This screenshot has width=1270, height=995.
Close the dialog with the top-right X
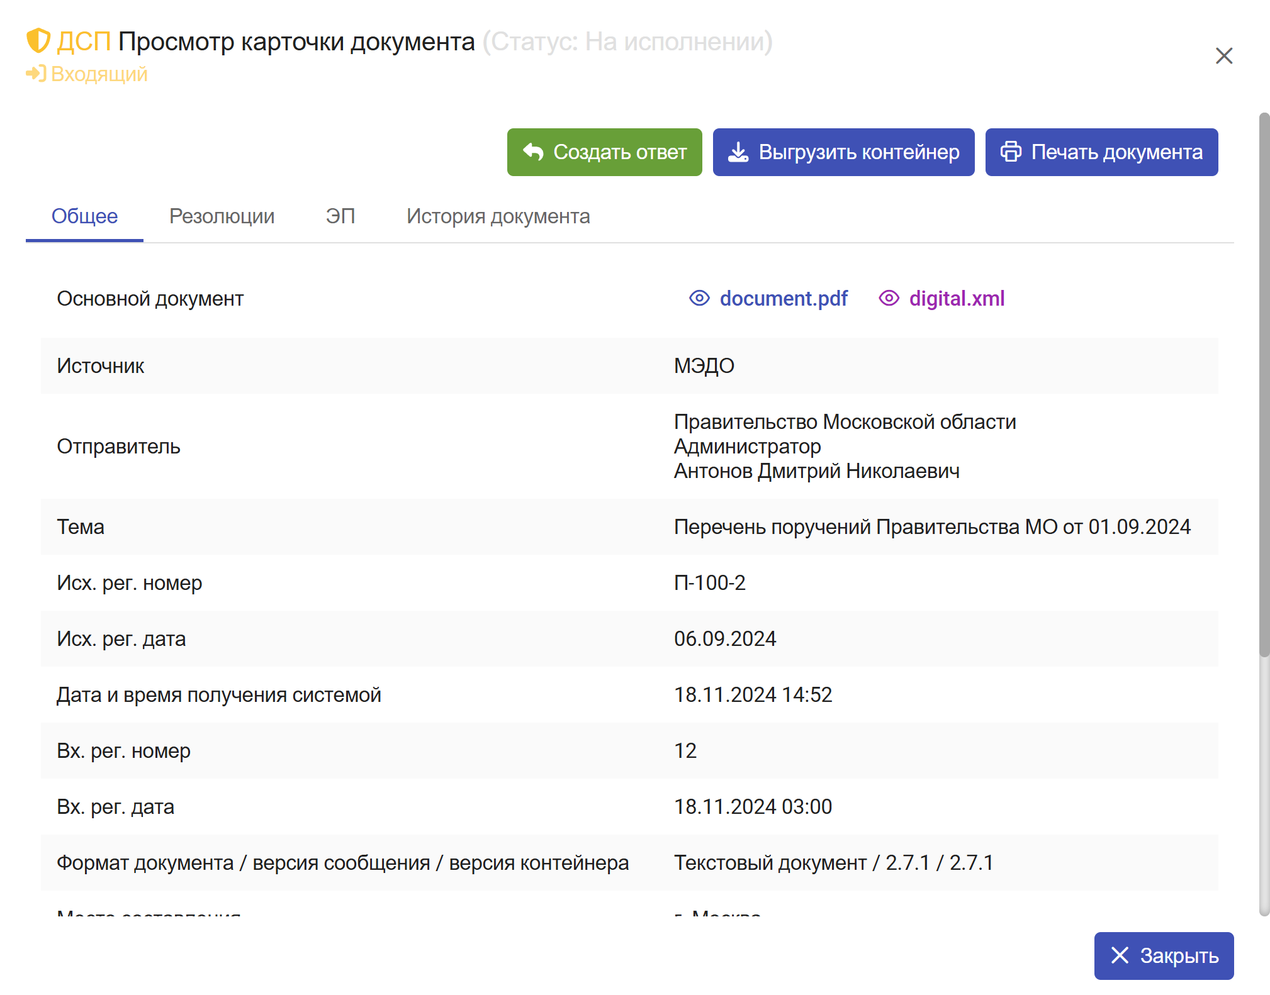(1223, 56)
